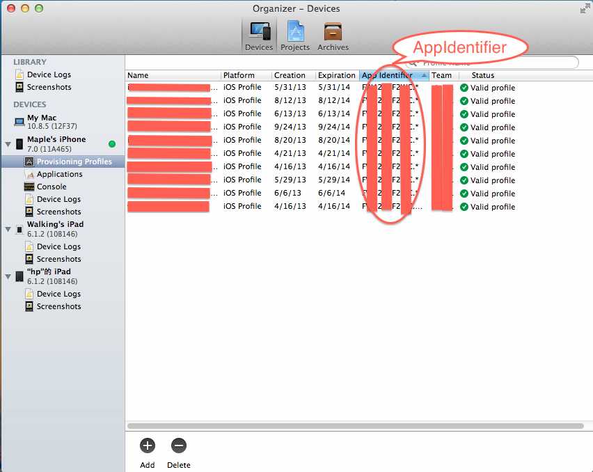Screen dimensions: 593x472
Task: Open Screenshots under Maple's iPhone
Action: tap(58, 212)
